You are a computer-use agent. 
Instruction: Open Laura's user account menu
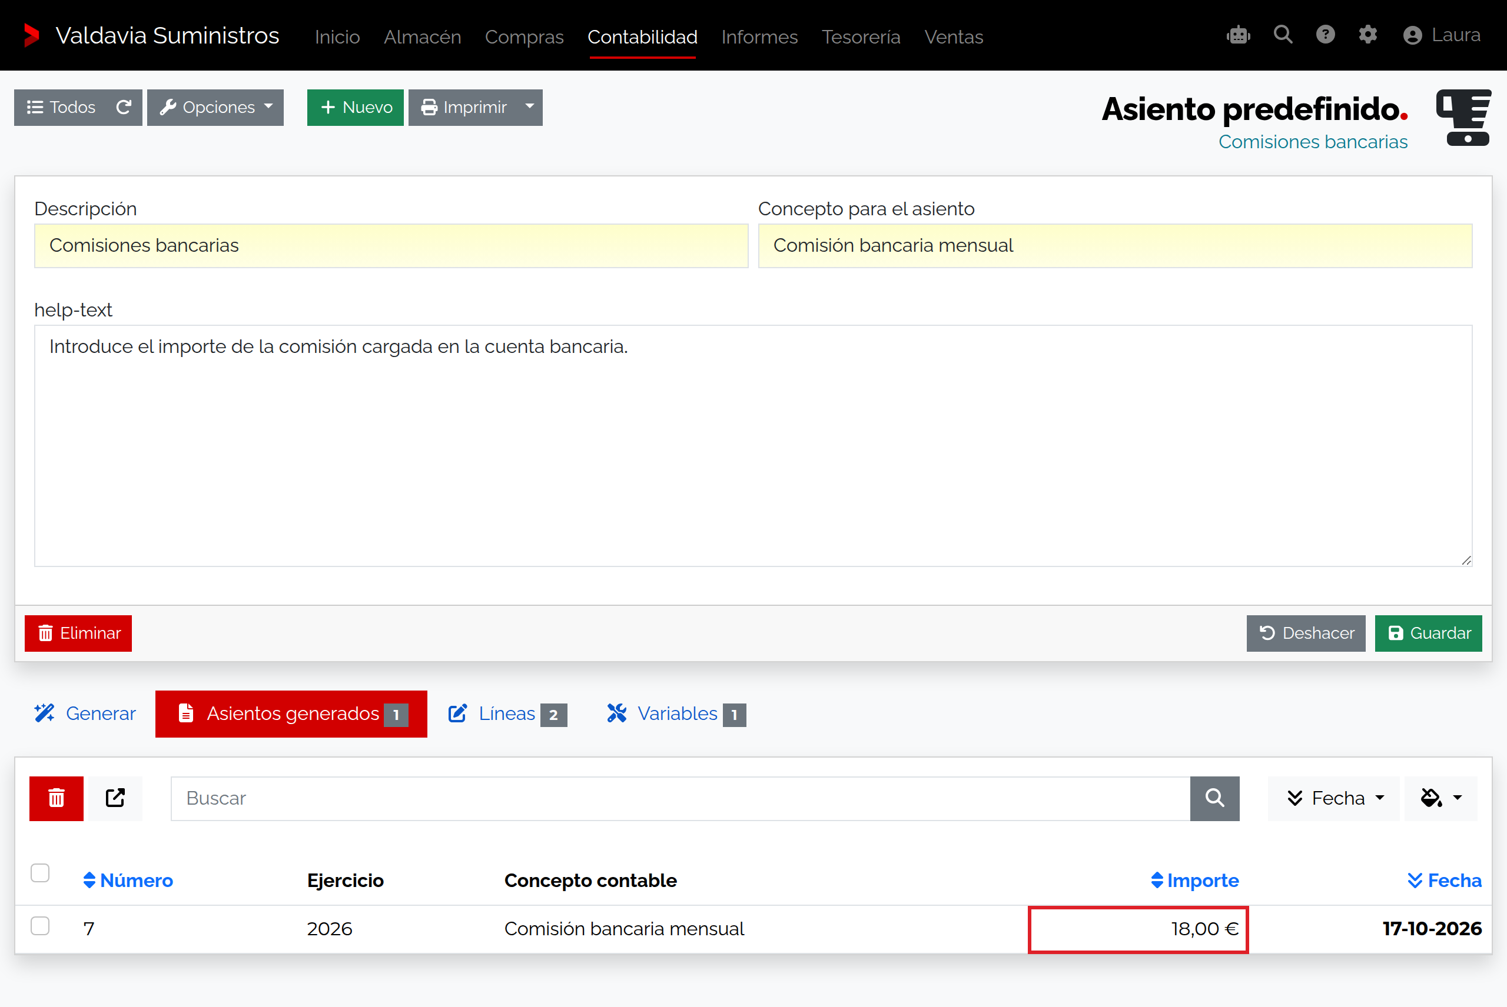click(x=1442, y=35)
